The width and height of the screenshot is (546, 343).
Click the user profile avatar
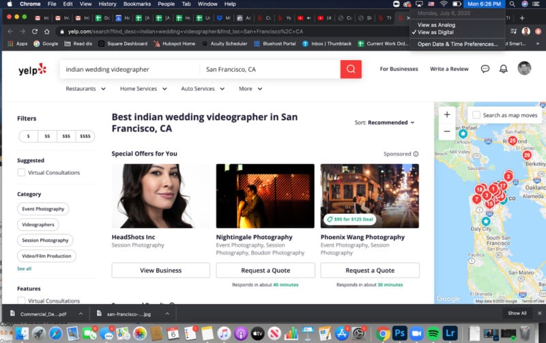(x=524, y=68)
